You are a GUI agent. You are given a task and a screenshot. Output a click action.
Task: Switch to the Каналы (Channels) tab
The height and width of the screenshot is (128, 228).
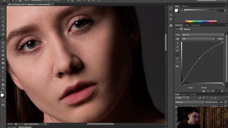coord(184,94)
